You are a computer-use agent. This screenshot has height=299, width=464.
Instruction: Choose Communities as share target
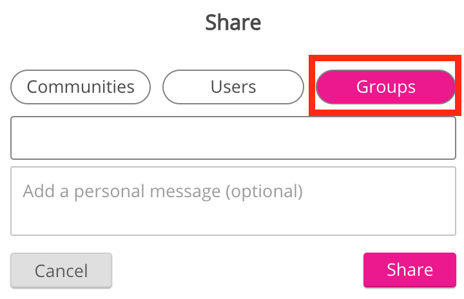click(x=81, y=87)
